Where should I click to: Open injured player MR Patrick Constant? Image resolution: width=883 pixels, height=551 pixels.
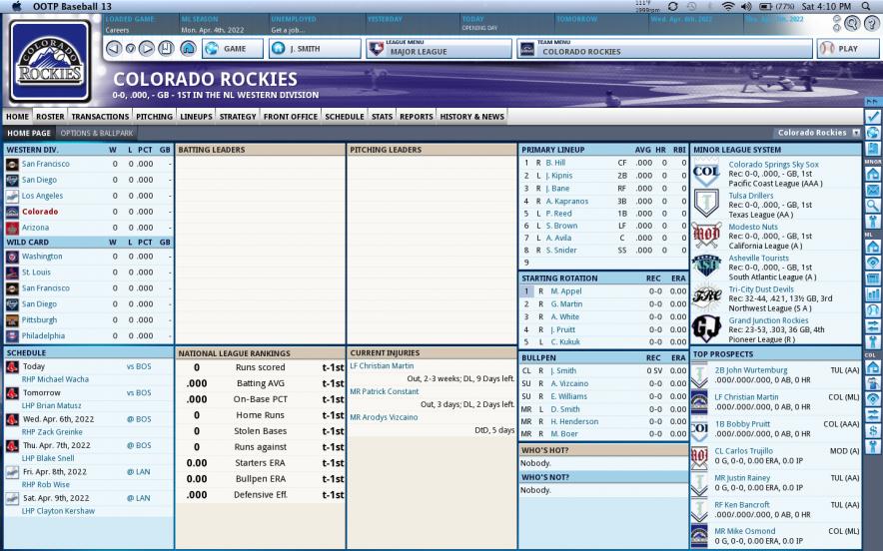point(384,391)
